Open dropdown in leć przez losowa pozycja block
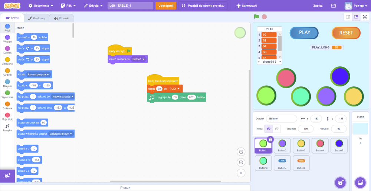This screenshot has width=371, height=191. click(x=62, y=97)
